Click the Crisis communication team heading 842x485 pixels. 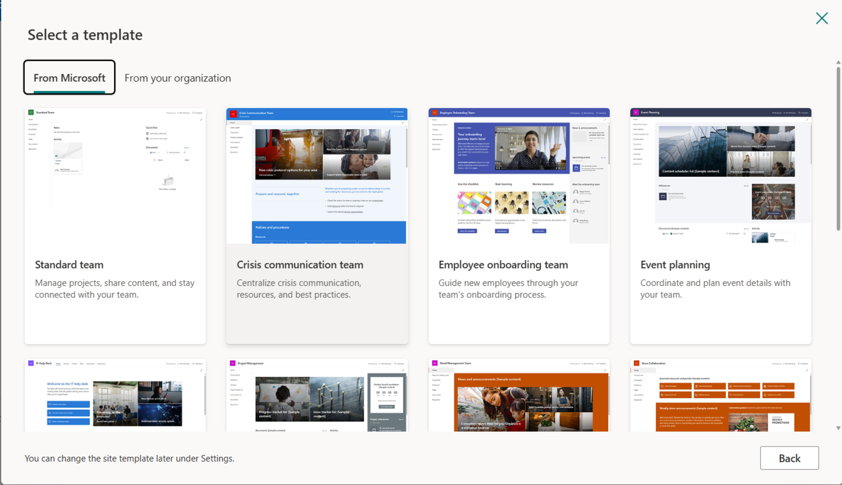coord(300,265)
